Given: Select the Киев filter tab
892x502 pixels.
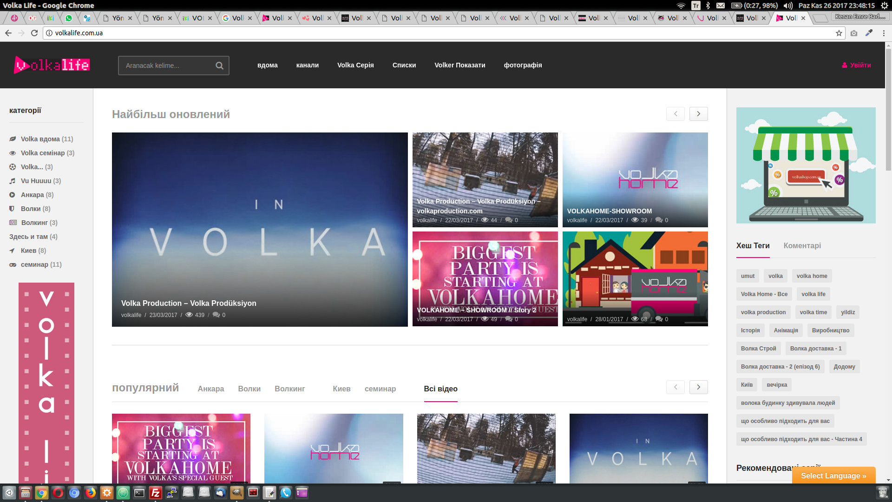Looking at the screenshot, I should [x=342, y=389].
